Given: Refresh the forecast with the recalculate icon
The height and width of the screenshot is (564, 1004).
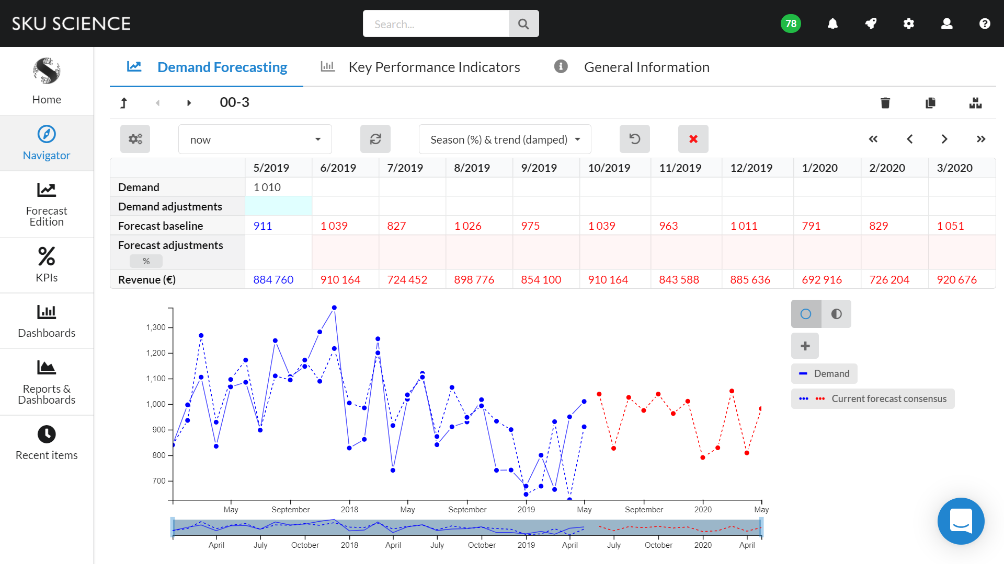Looking at the screenshot, I should (x=375, y=139).
